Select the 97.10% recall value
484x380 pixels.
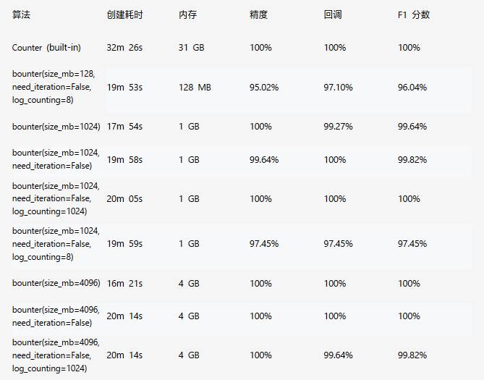[339, 87]
